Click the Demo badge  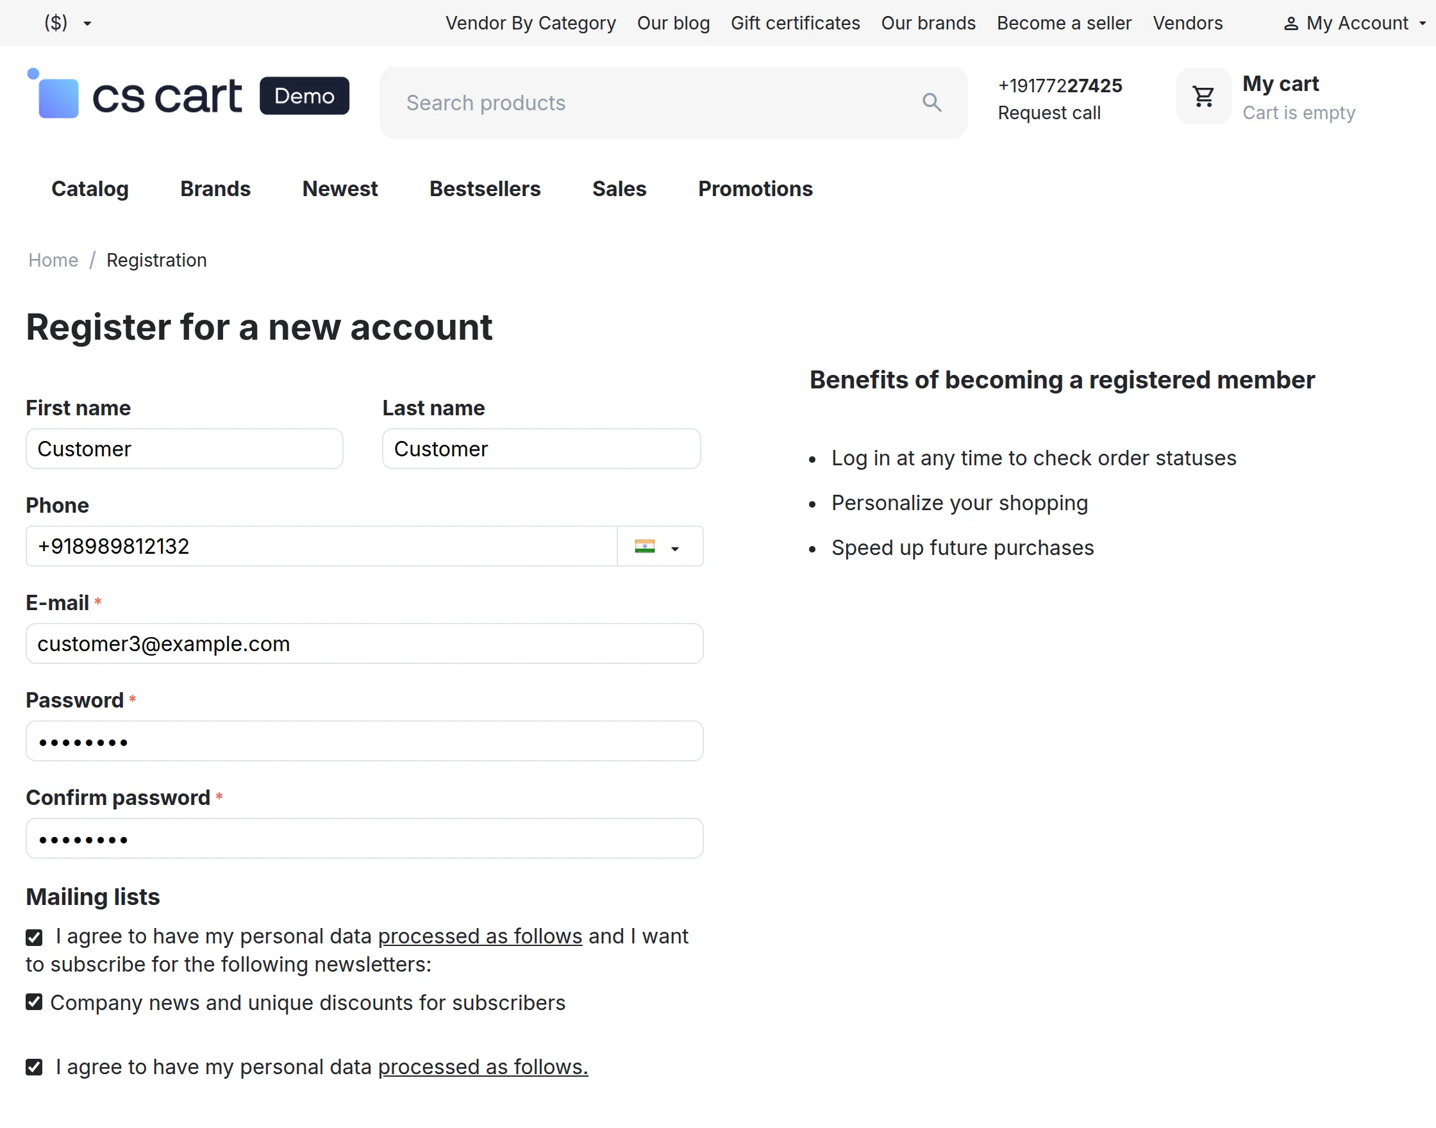pyautogui.click(x=304, y=95)
